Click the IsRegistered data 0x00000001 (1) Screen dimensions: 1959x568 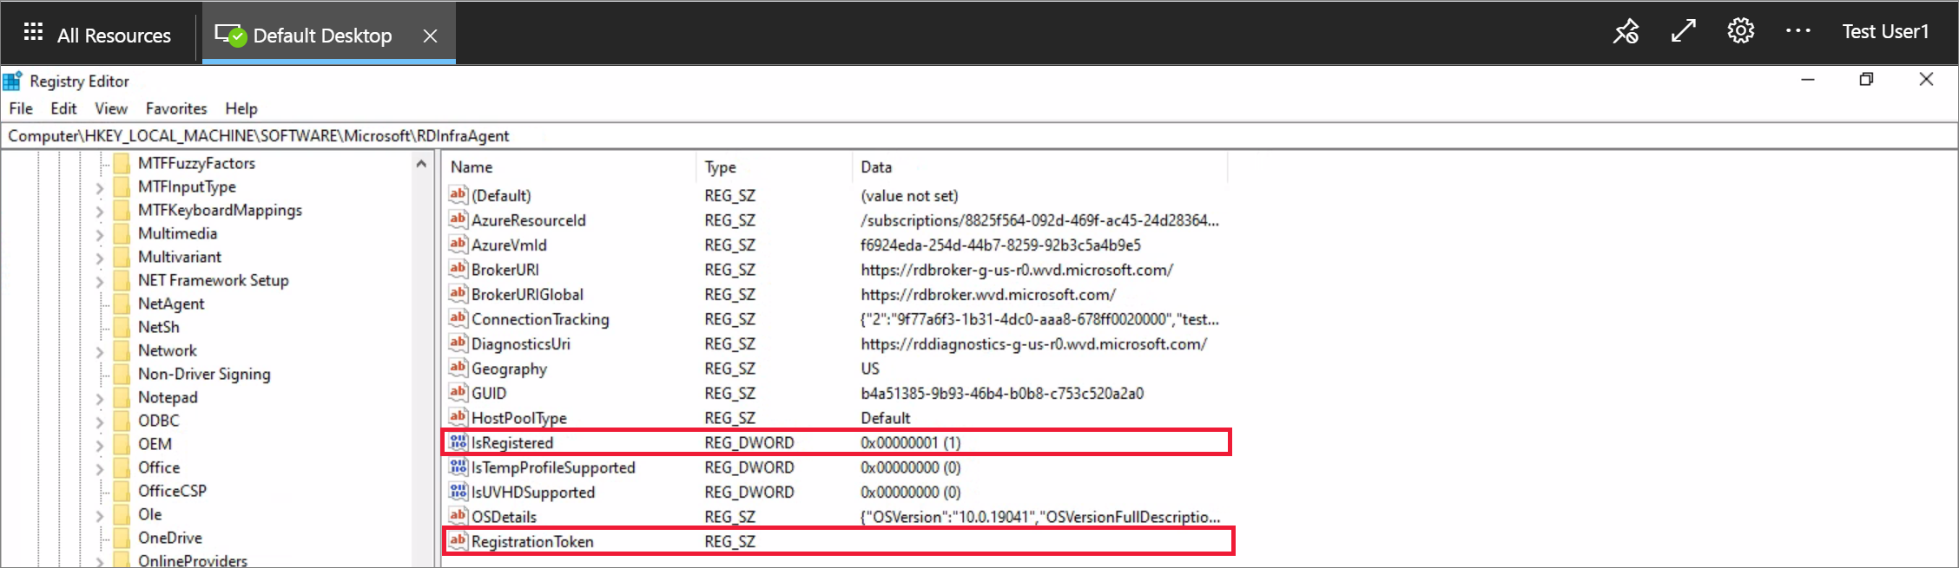(911, 442)
